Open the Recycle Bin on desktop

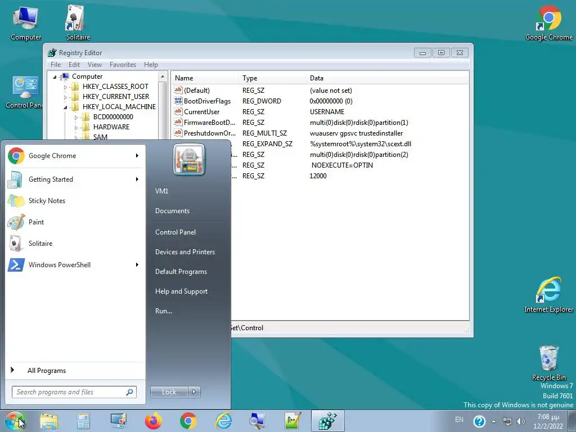pos(549,363)
